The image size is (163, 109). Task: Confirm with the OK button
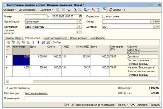point(132,105)
